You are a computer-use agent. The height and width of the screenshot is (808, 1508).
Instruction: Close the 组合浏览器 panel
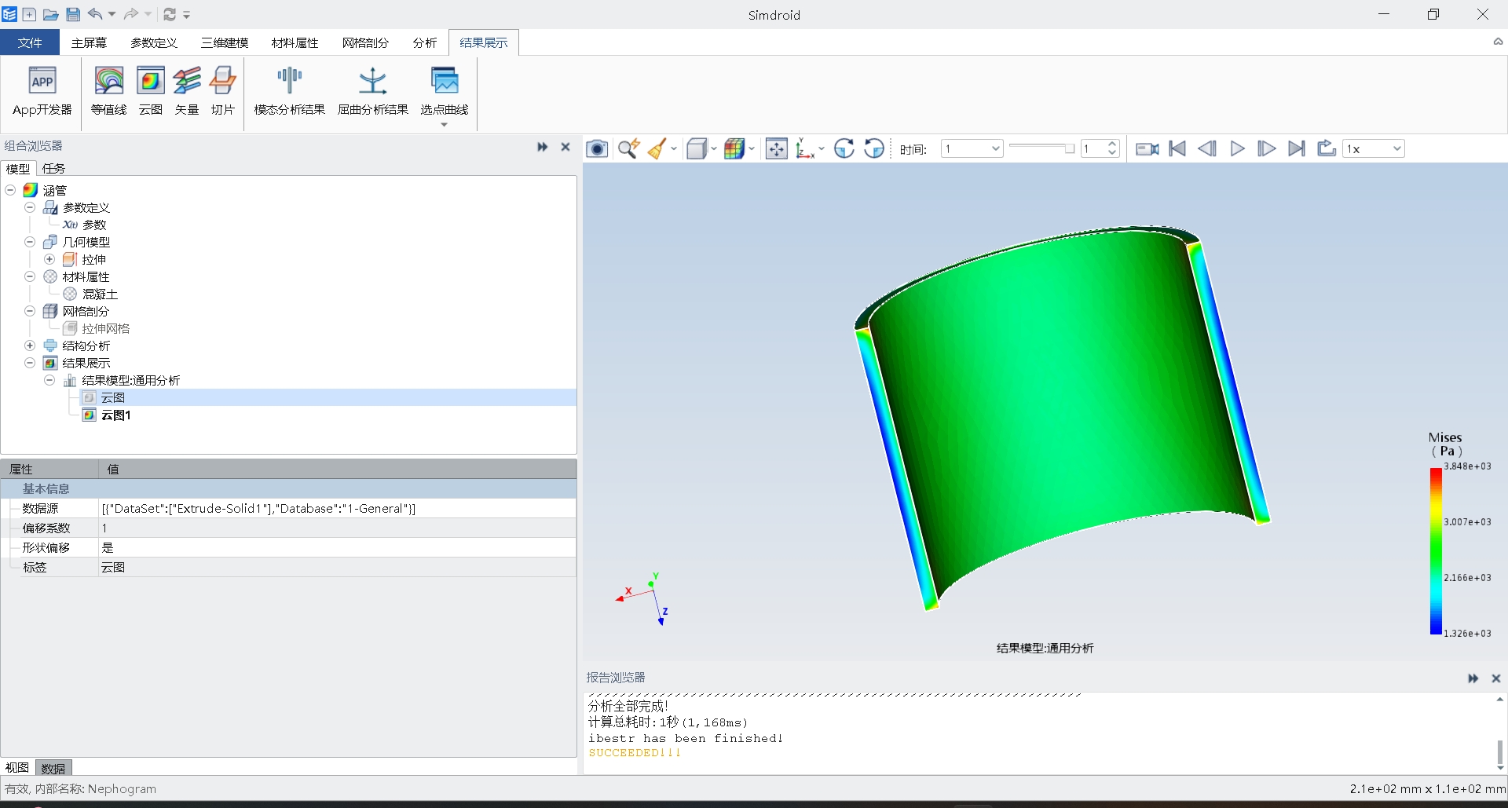coord(565,147)
